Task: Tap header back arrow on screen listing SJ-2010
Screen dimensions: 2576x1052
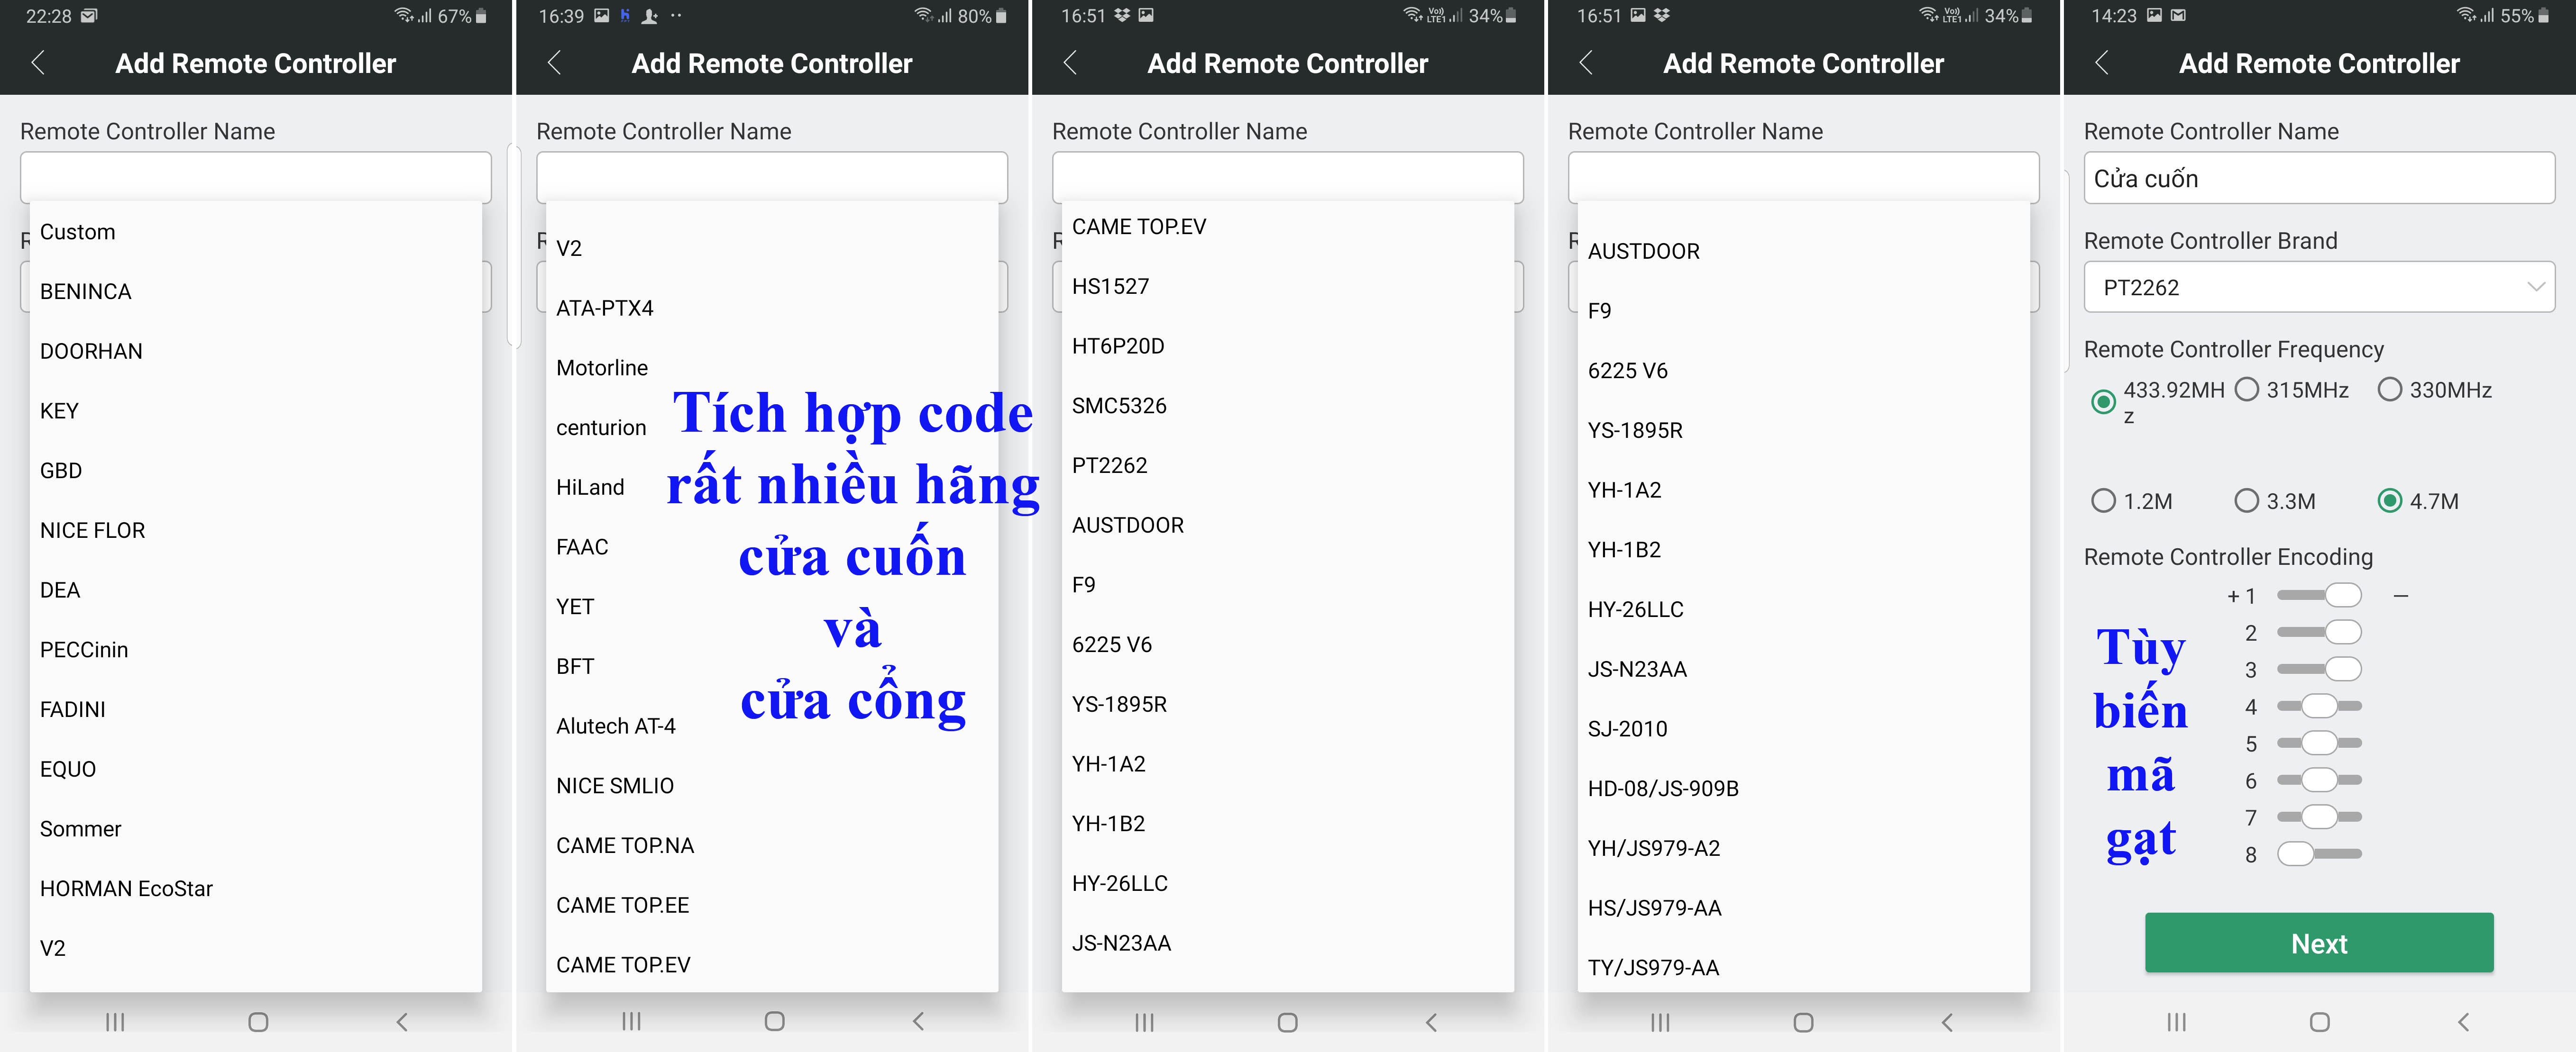Action: (1586, 63)
